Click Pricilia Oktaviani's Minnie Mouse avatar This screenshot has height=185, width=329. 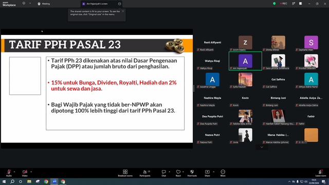311,61
